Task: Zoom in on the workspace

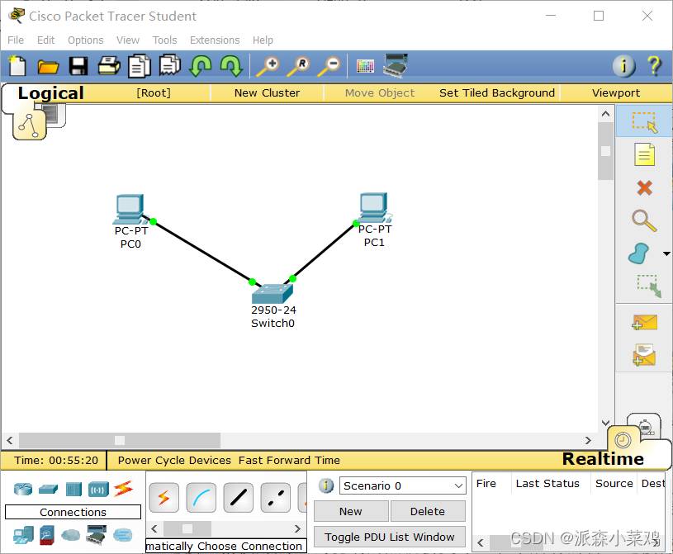Action: [x=268, y=67]
